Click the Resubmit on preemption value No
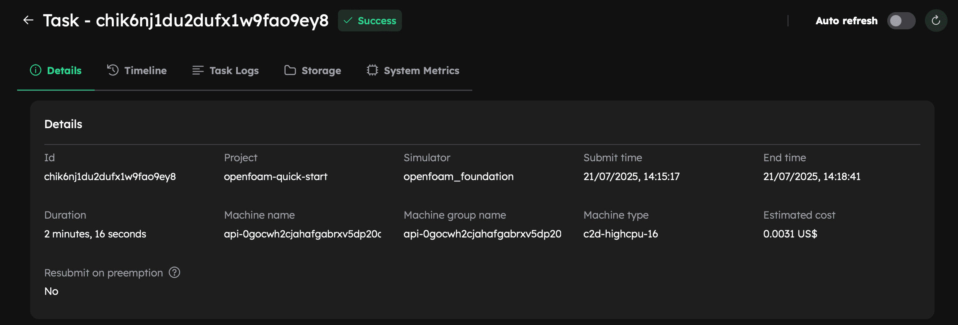Viewport: 958px width, 325px height. point(52,291)
